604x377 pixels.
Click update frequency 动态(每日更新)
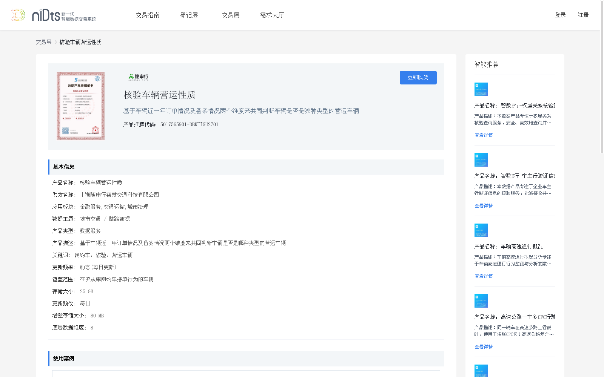click(x=98, y=267)
